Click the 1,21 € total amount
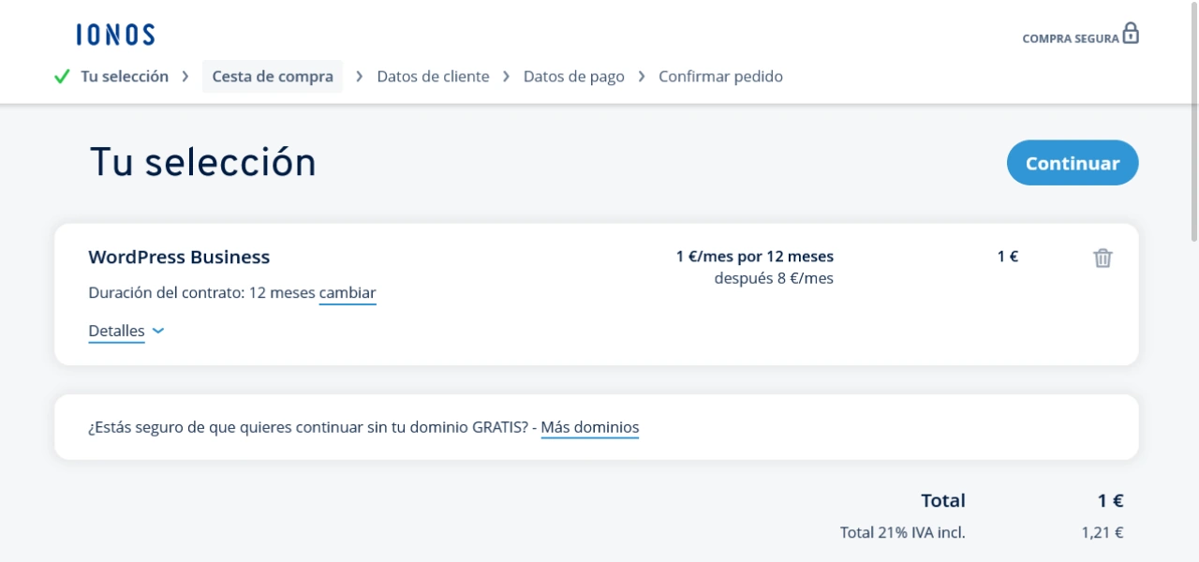Viewport: 1199px width, 562px height. coord(1103,533)
